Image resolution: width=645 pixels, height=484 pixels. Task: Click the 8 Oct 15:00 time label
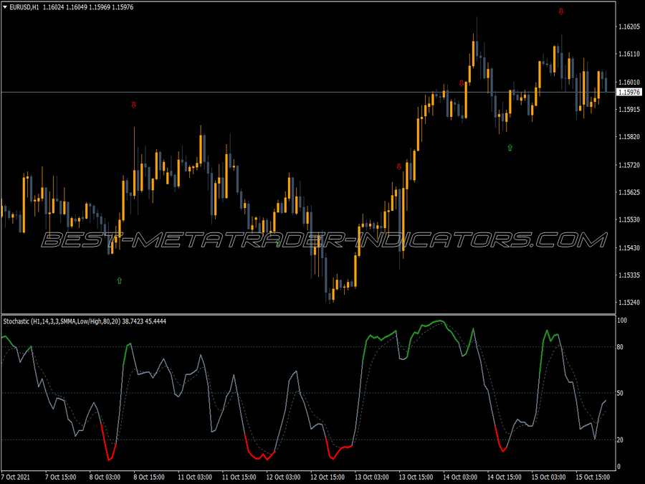coord(149,478)
